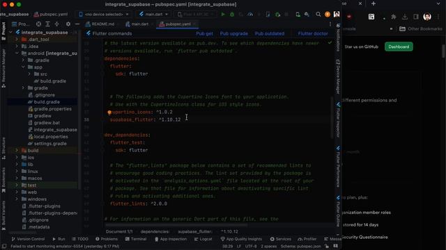Expand the .dart_tool folder
Viewport: 446px width, 250px height.
pos(17,40)
